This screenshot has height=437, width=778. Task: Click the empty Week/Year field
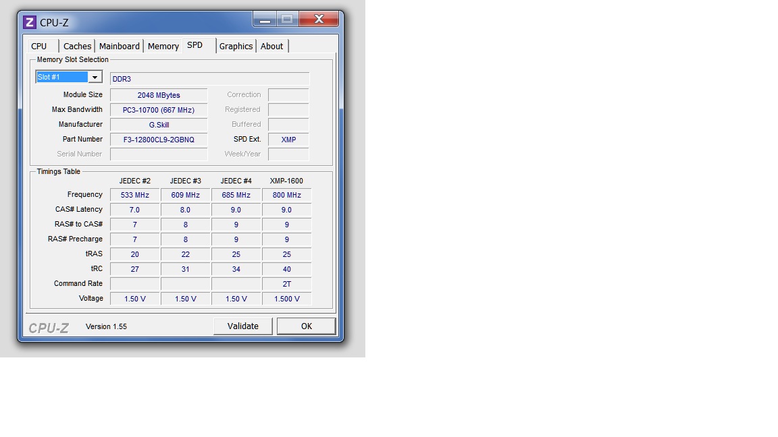coord(289,154)
